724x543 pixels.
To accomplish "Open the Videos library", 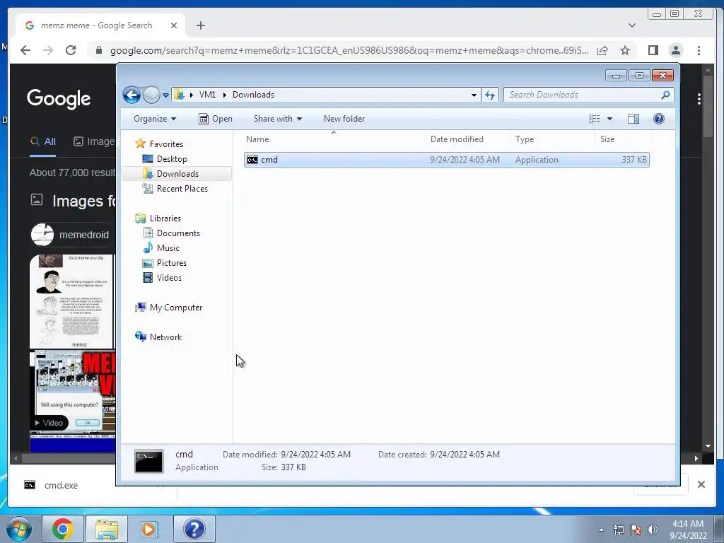I will coord(162,277).
